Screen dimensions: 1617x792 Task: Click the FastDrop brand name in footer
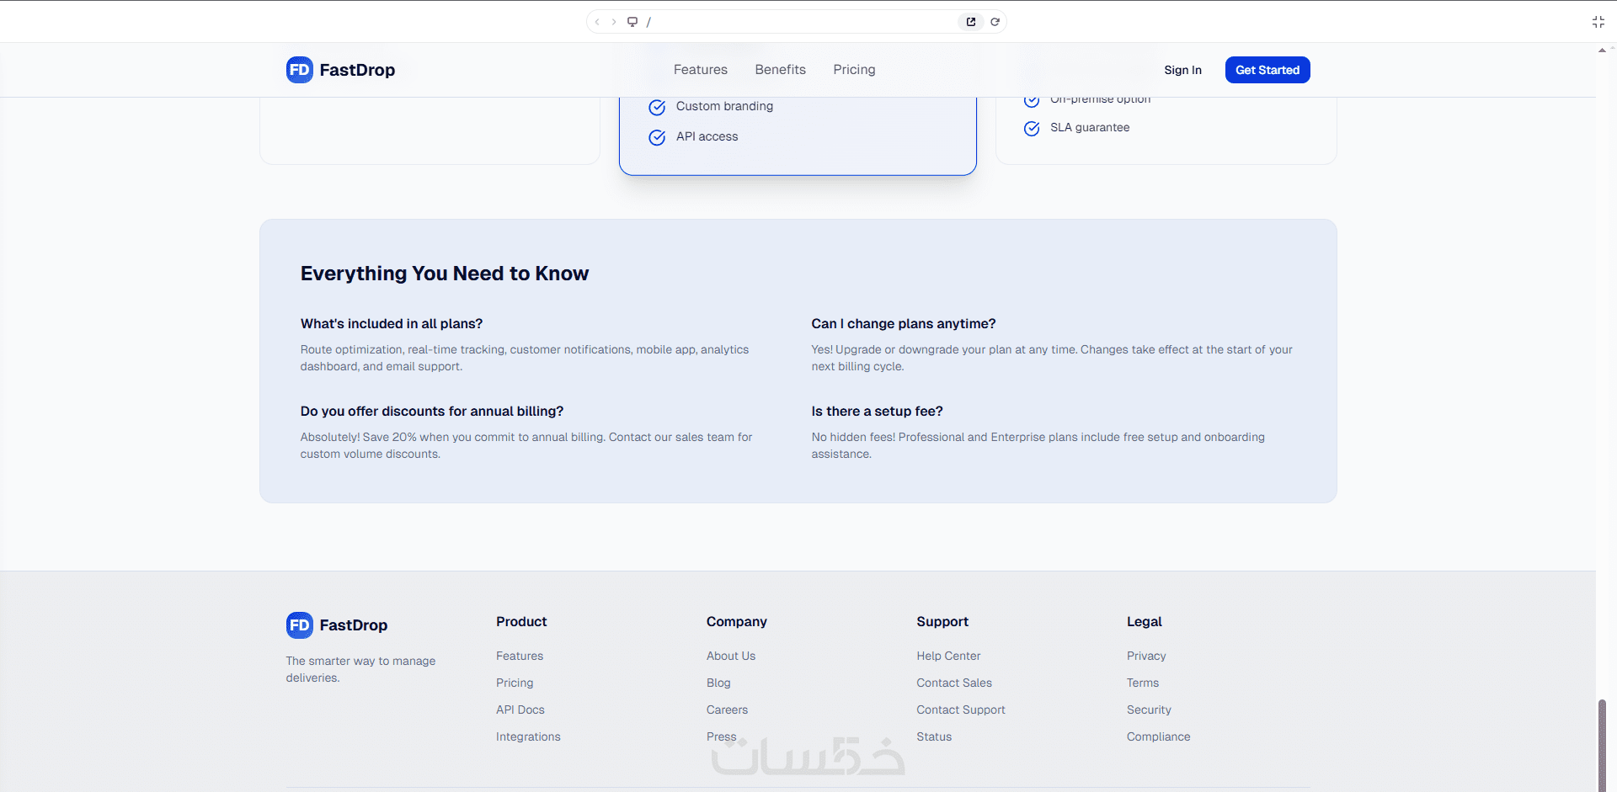tap(354, 625)
